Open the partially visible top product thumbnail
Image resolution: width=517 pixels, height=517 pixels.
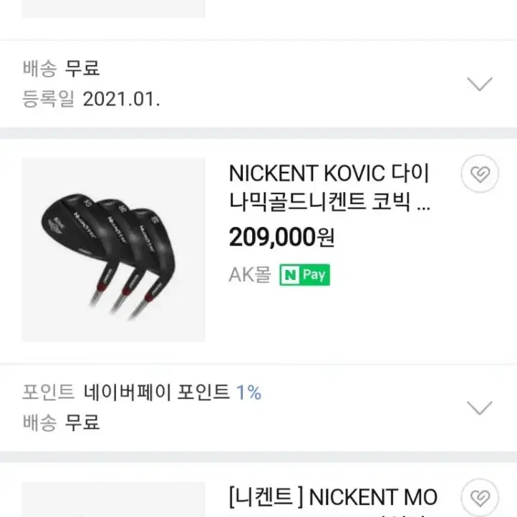[x=113, y=9]
